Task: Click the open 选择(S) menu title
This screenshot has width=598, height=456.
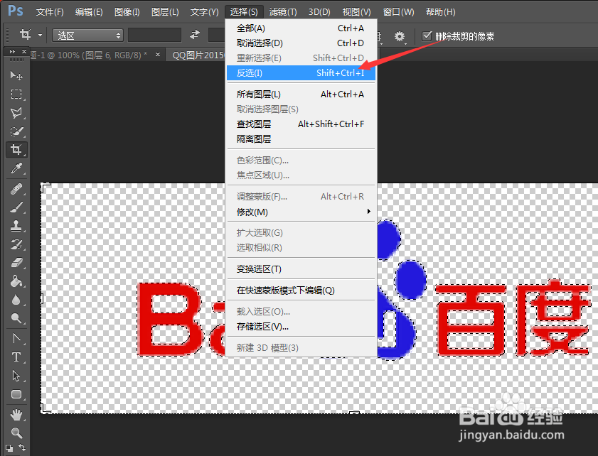Action: 244,12
